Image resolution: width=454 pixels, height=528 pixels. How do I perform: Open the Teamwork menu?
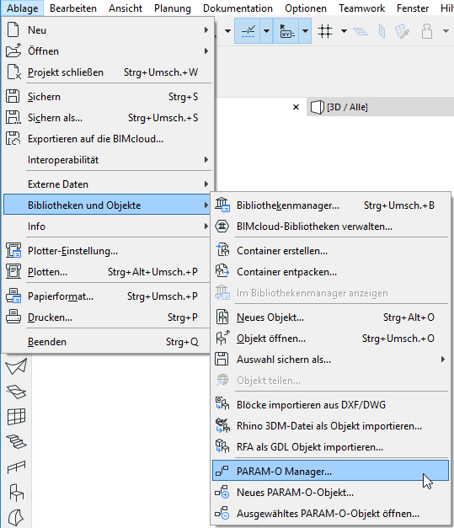[x=361, y=8]
